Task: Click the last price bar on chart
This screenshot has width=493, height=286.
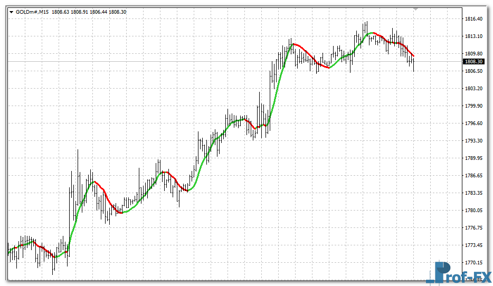Action: [x=414, y=63]
